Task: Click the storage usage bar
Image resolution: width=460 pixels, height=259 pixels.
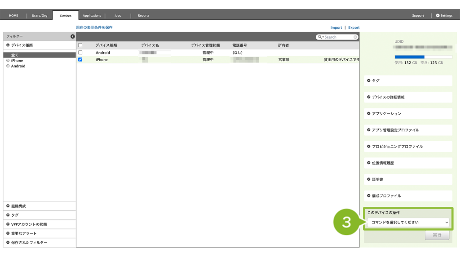Action: (x=423, y=57)
